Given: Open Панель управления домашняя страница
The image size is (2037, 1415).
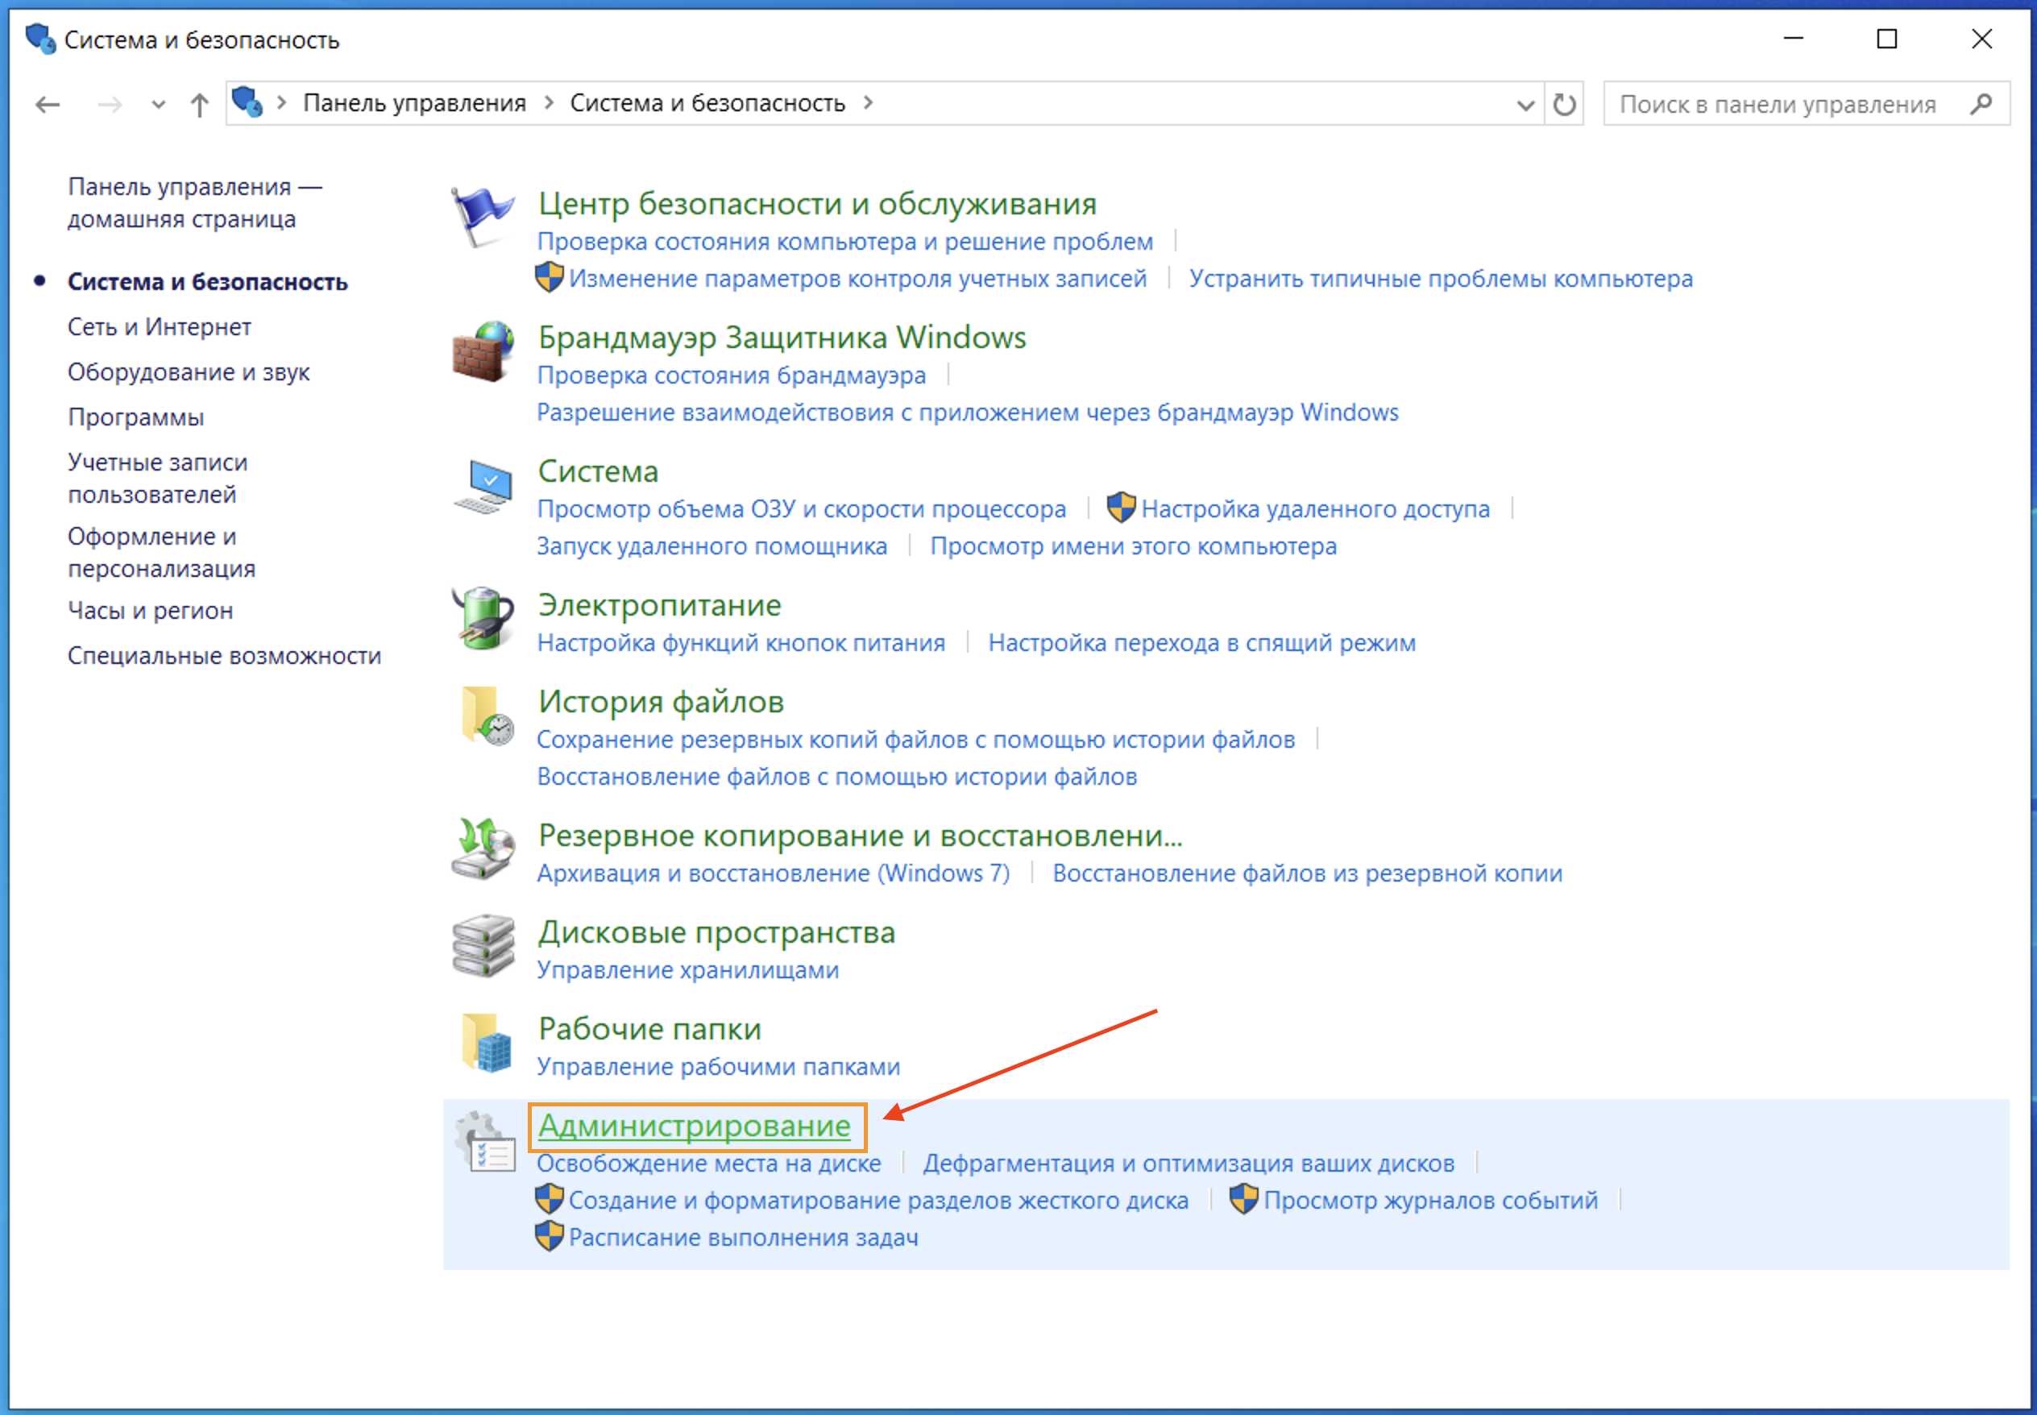Looking at the screenshot, I should (195, 203).
